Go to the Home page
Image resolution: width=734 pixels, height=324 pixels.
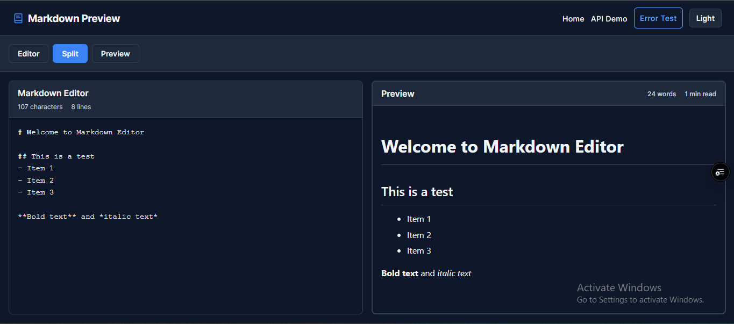click(x=573, y=18)
